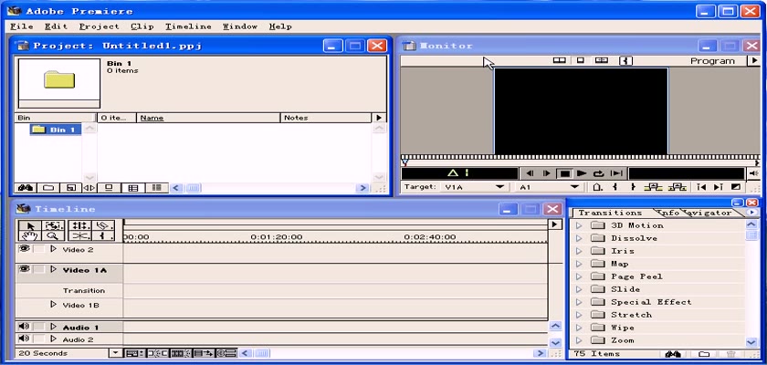Click the Mark In bracket in Monitor

point(615,187)
